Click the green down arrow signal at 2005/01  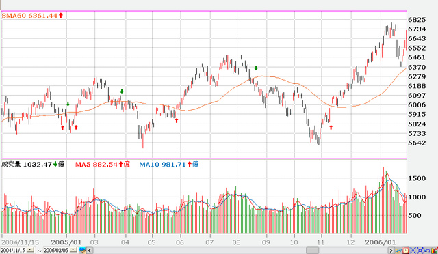pos(68,104)
